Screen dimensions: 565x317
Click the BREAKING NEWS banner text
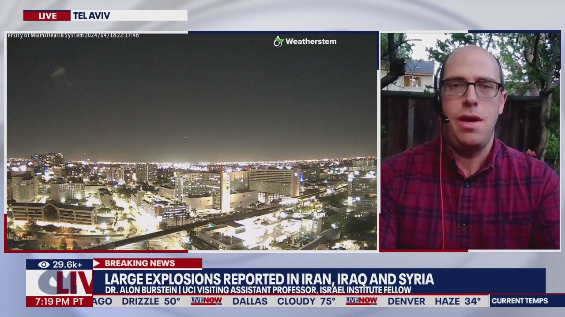point(139,263)
